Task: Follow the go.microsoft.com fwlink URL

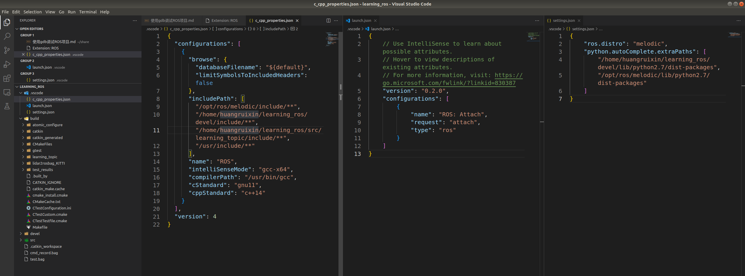Action: pyautogui.click(x=449, y=83)
